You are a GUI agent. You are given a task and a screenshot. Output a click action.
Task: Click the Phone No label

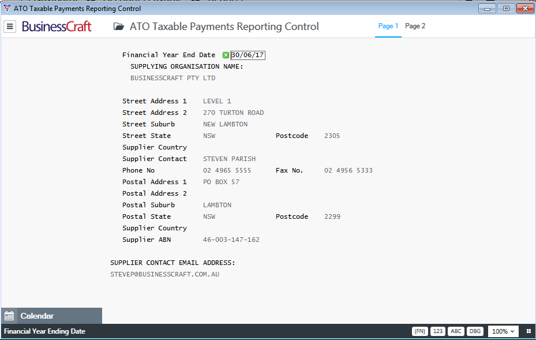(x=138, y=170)
